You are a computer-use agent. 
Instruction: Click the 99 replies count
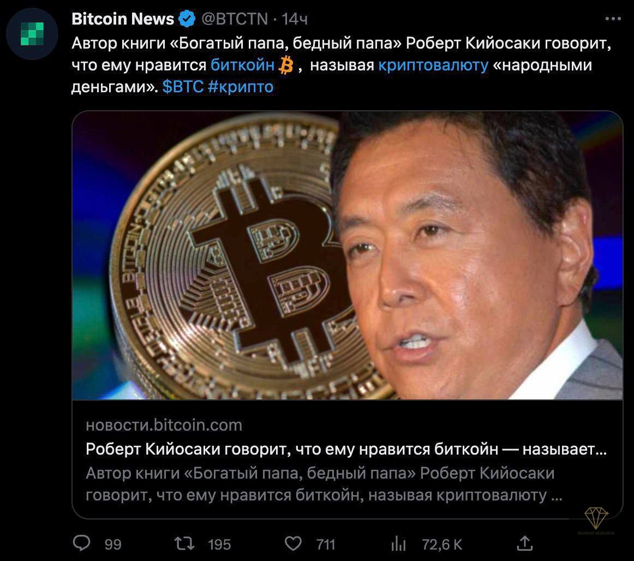pos(113,545)
